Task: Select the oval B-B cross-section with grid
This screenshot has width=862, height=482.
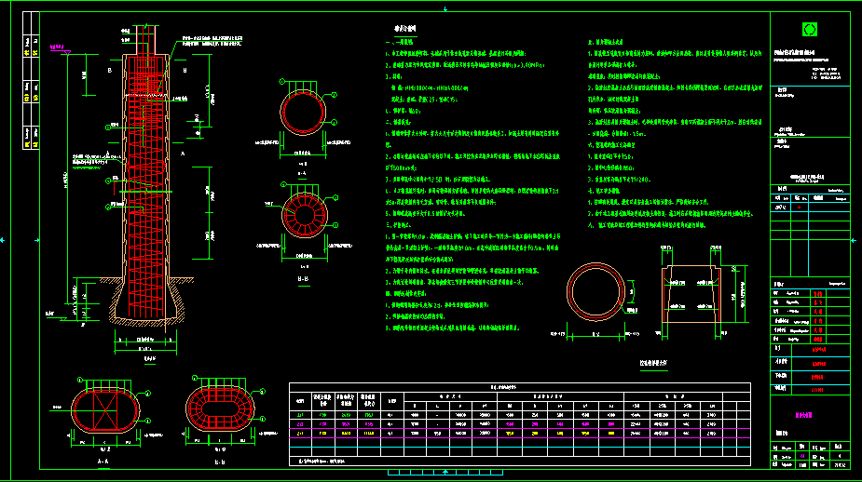Action: 221,408
